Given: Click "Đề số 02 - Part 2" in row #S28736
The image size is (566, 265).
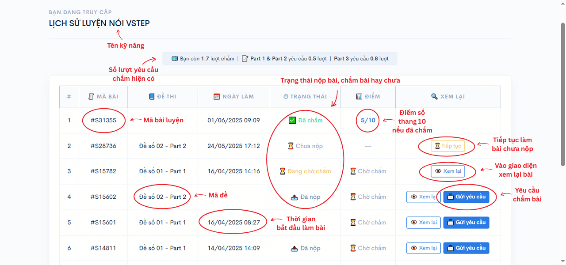Looking at the screenshot, I should (x=163, y=146).
